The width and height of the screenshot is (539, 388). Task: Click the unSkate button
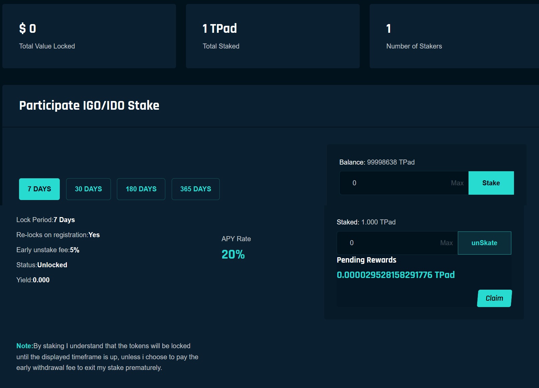tap(484, 243)
